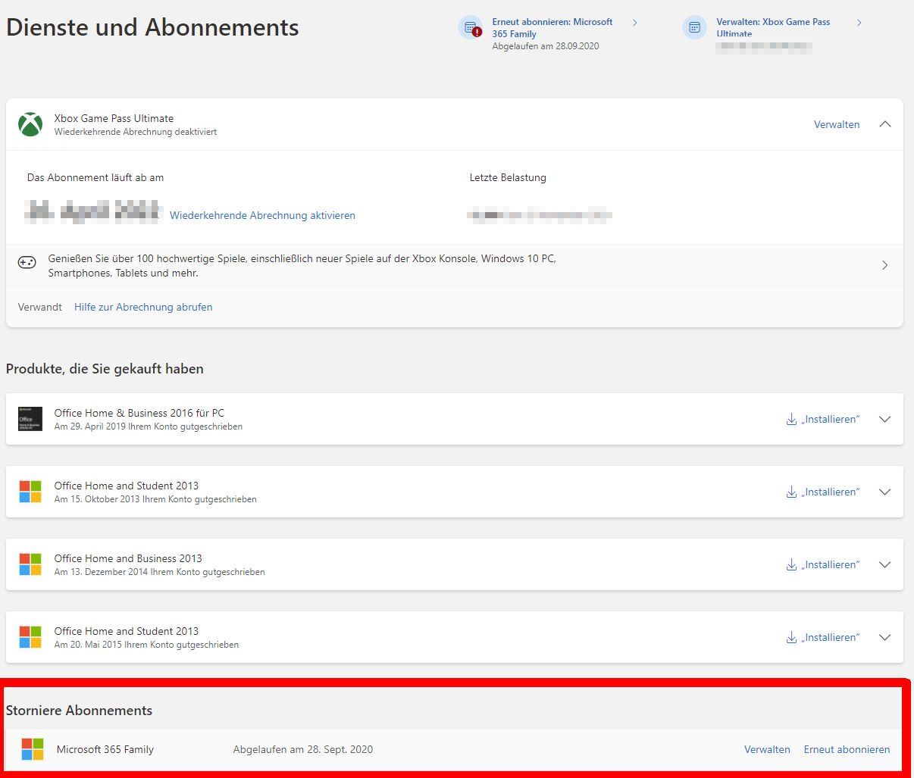
Task: Click Installieren for Office Home and Student 2013 October 2013
Action: point(831,492)
